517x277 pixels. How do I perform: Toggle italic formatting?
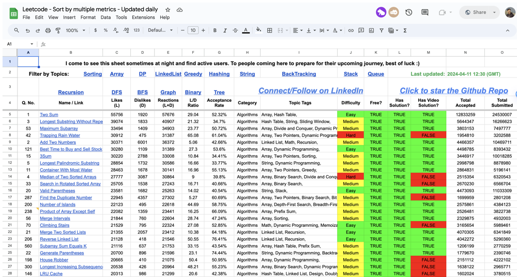pyautogui.click(x=225, y=30)
